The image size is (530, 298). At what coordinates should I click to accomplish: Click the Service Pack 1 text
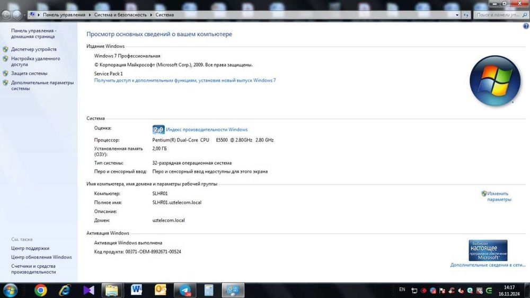pos(109,74)
